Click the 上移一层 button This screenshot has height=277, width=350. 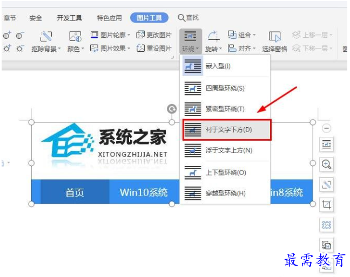(x=312, y=35)
